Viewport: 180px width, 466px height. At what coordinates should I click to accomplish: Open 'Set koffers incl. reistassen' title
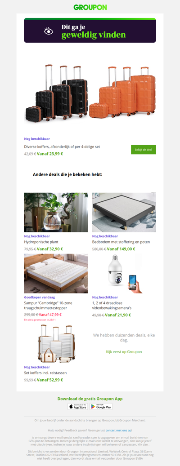tap(45, 373)
